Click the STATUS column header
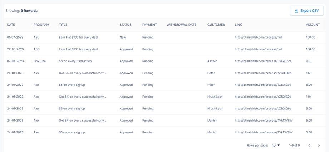The image size is (329, 152). (126, 25)
